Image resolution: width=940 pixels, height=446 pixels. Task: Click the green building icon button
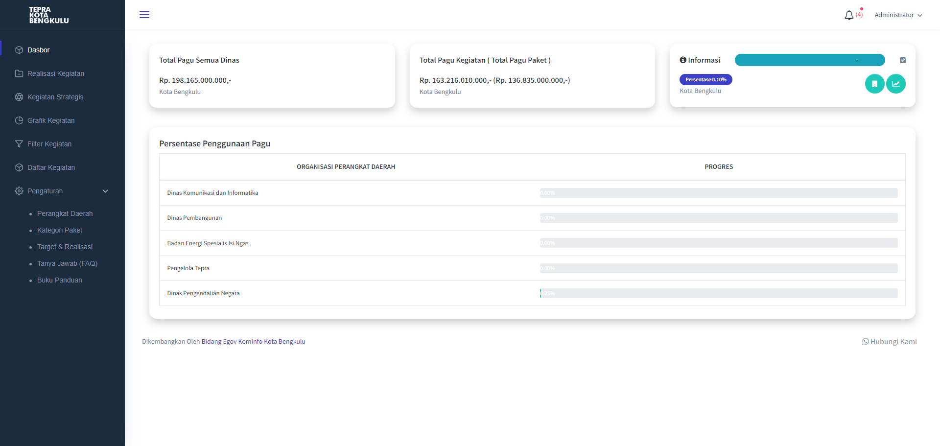874,84
